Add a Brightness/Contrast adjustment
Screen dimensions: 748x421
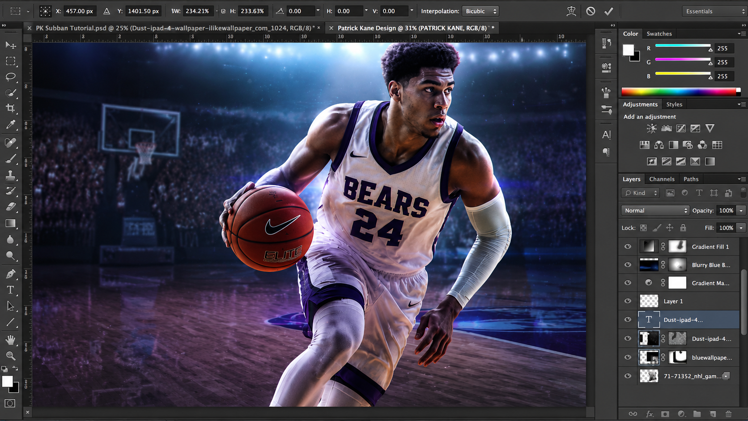click(x=651, y=128)
